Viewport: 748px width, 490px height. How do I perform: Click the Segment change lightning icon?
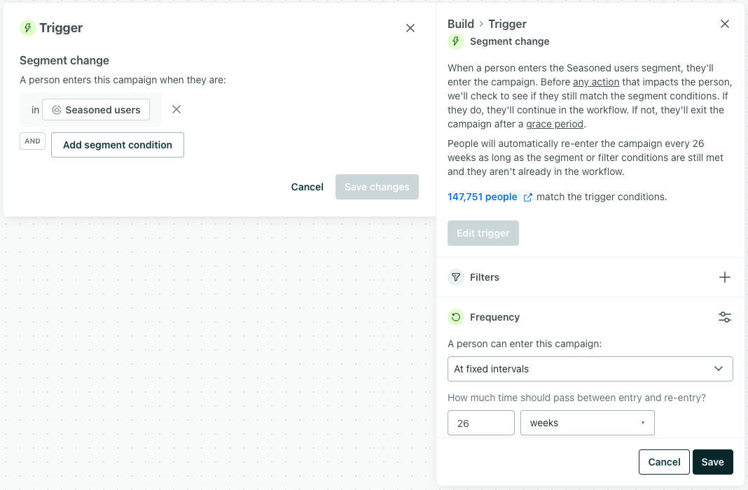[456, 41]
